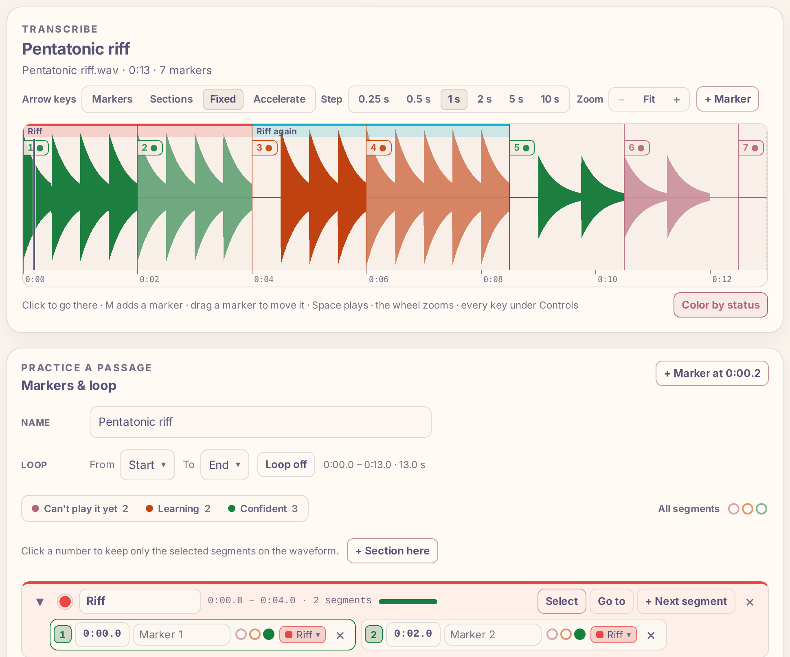Image resolution: width=790 pixels, height=657 pixels.
Task: Set arrow keys mode to Accelerate
Action: (279, 99)
